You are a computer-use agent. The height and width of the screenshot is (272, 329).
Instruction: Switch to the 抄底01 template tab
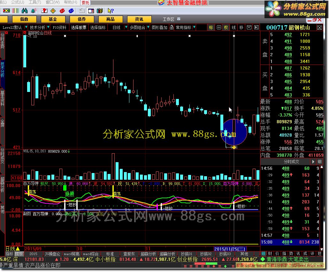187,254
